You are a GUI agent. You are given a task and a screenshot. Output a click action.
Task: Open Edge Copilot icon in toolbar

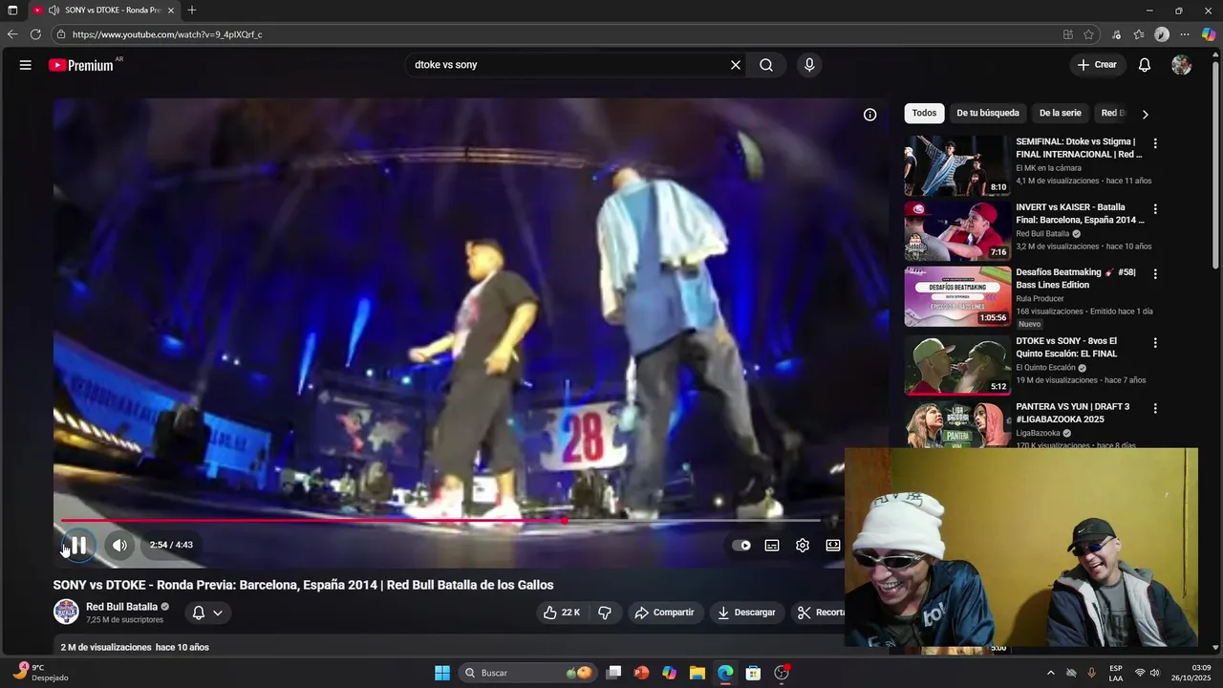coord(1209,34)
